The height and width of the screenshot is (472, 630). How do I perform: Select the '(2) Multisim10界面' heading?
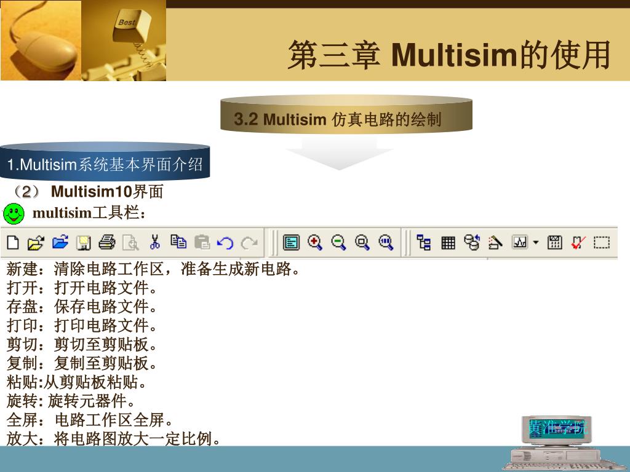(87, 192)
